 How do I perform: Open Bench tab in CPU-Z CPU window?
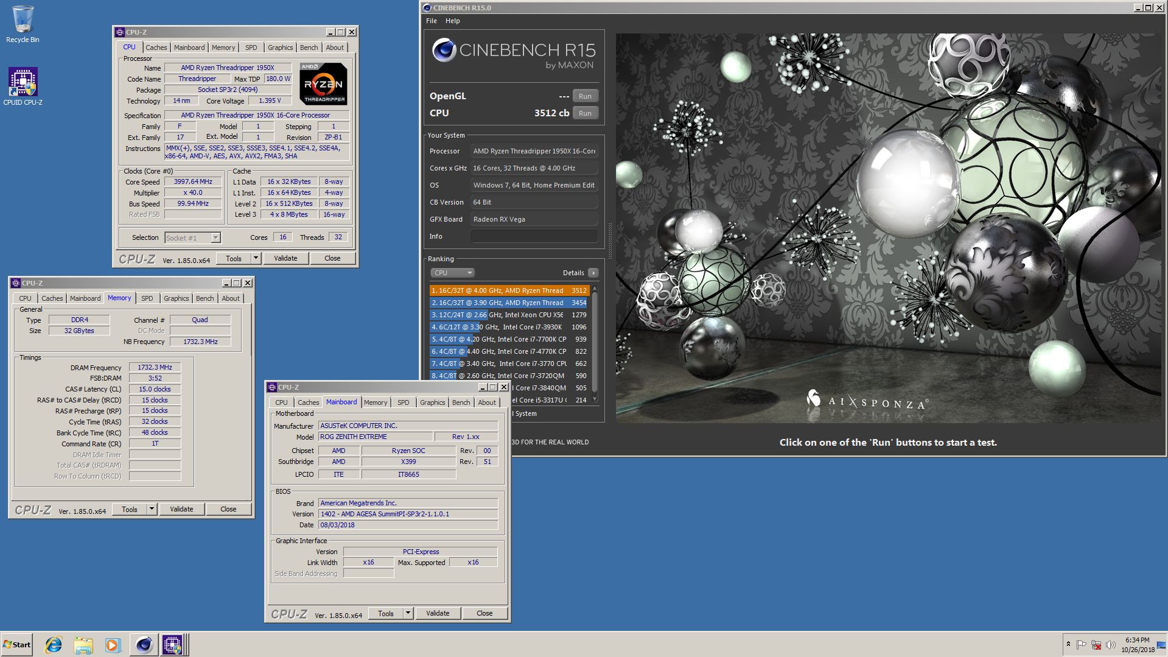(x=309, y=47)
